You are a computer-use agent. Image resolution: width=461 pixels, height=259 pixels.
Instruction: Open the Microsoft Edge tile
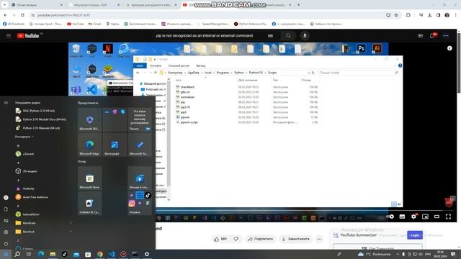click(x=89, y=145)
